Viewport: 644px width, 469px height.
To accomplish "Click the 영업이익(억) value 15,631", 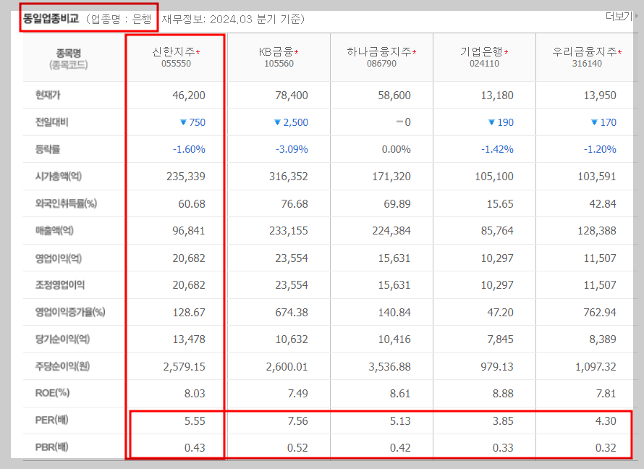I will 394,258.
